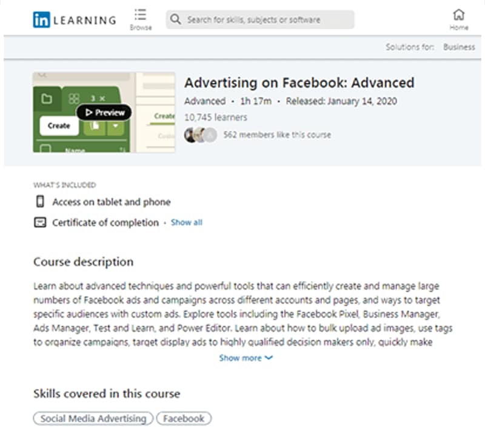Select the Facebook skill tag

click(x=184, y=418)
